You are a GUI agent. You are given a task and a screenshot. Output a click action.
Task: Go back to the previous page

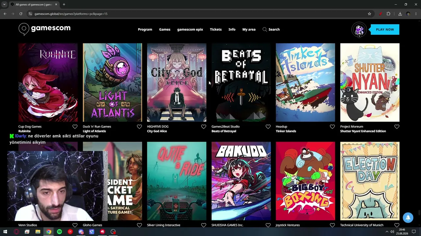[x=5, y=14]
